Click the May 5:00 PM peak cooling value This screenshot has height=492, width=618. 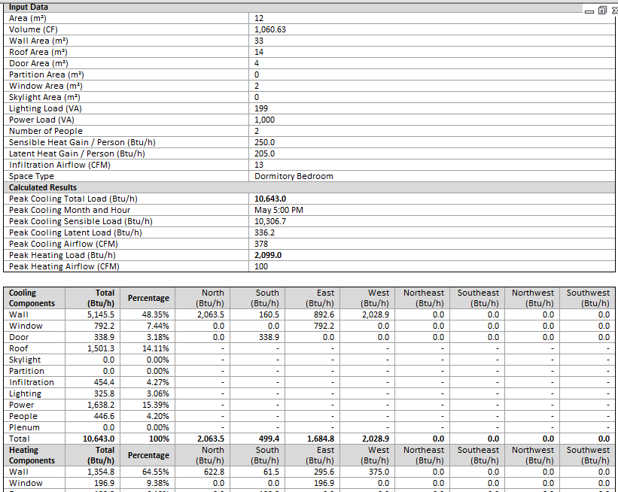(279, 210)
